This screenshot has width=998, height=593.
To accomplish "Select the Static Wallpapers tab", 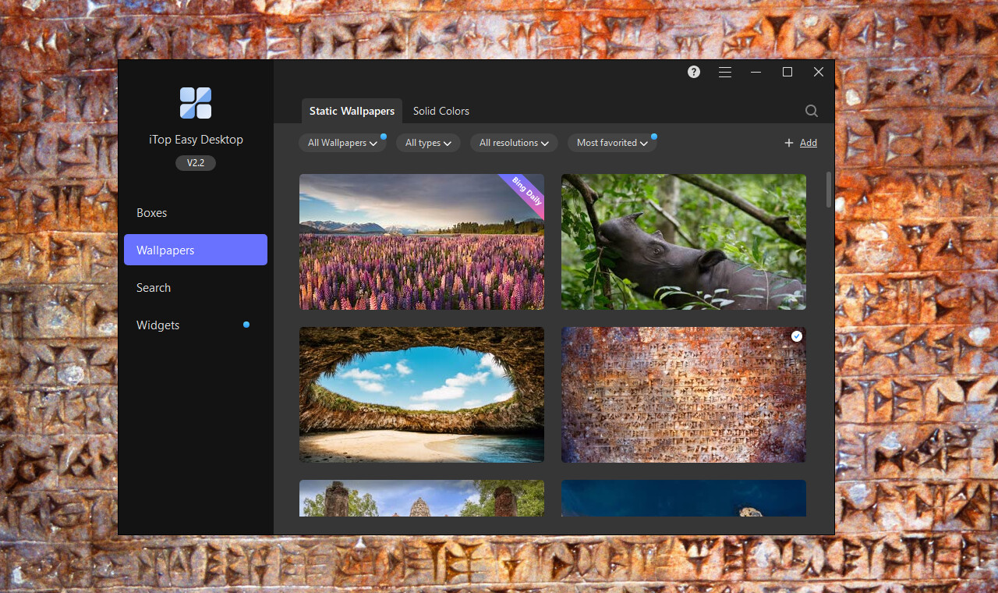I will 352,111.
